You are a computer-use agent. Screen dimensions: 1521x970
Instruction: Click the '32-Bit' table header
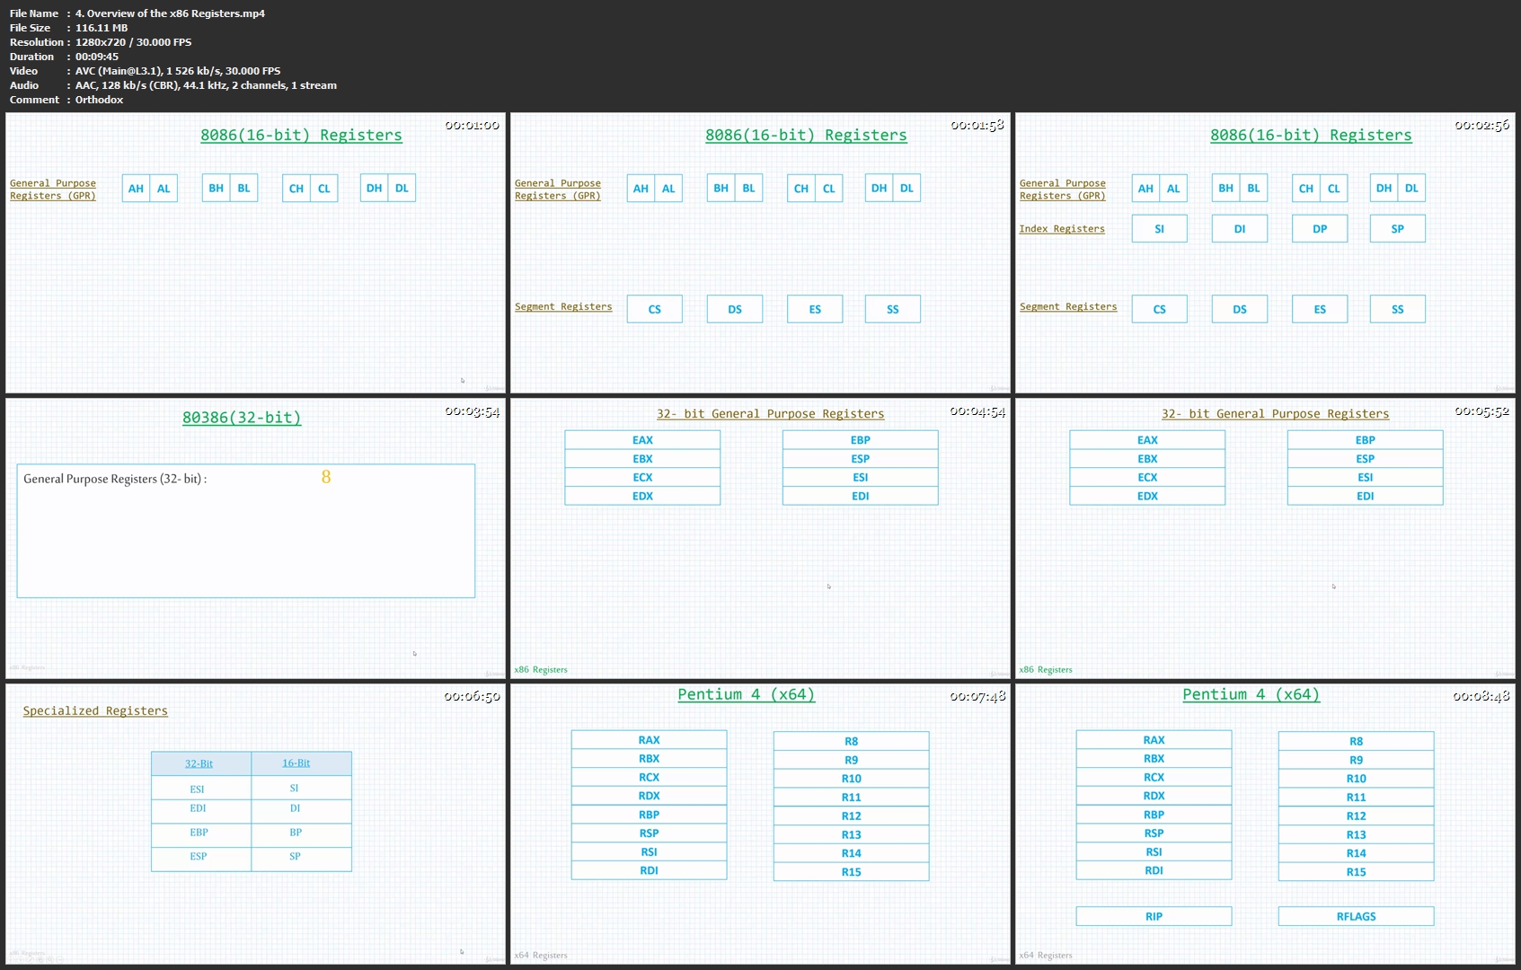click(x=199, y=763)
